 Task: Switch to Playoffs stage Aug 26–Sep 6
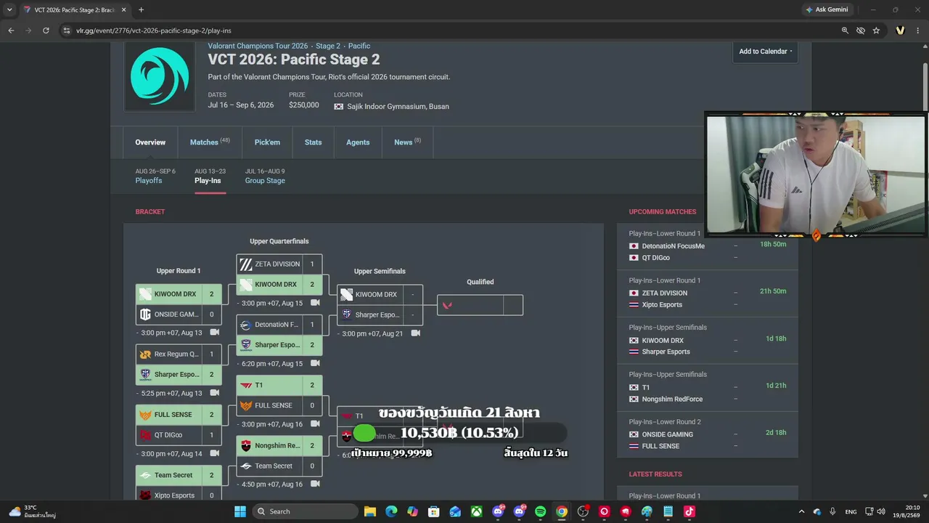(155, 177)
